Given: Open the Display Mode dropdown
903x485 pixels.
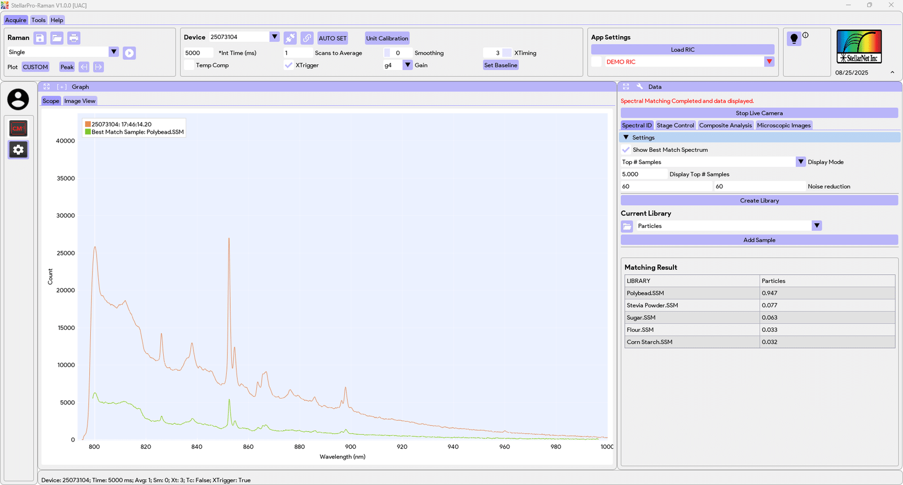Looking at the screenshot, I should tap(801, 162).
